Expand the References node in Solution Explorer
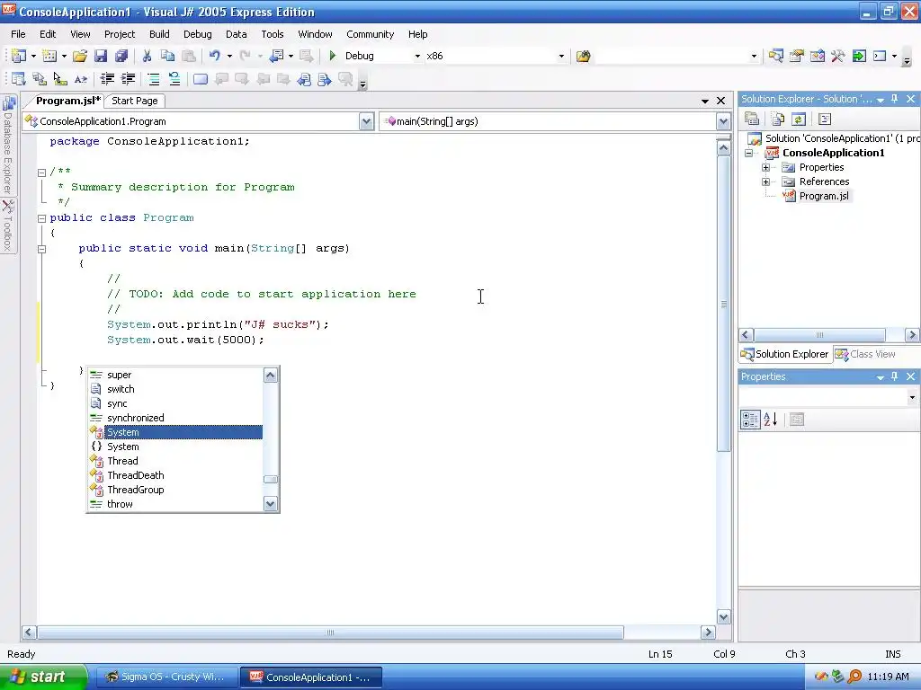This screenshot has height=690, width=921. [x=766, y=181]
